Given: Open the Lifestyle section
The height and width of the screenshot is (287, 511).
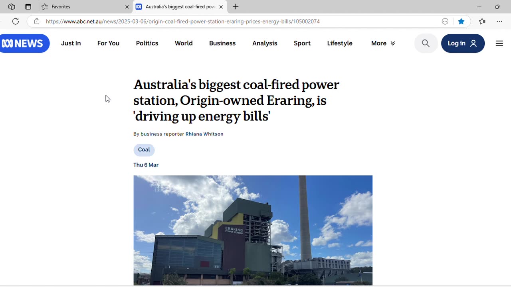Looking at the screenshot, I should [340, 43].
